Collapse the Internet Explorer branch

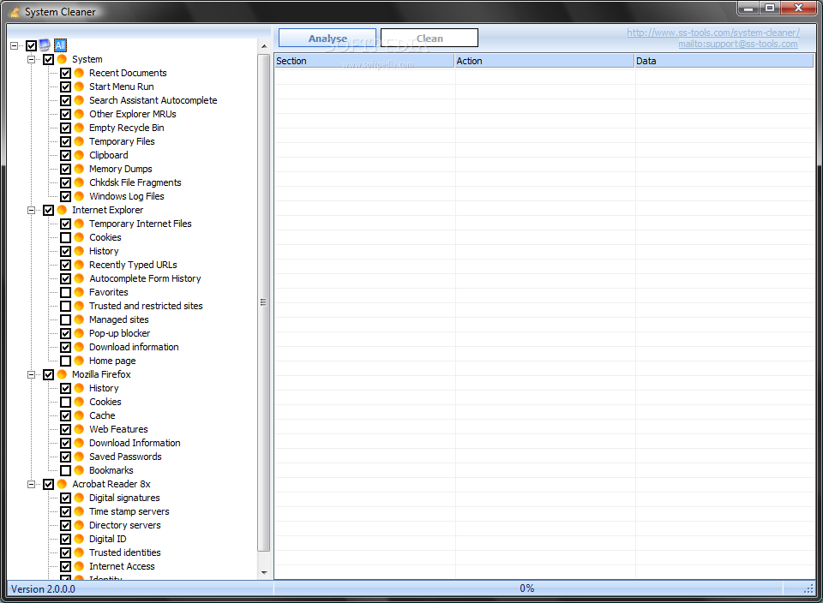pyautogui.click(x=32, y=210)
